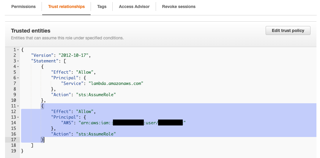Image resolution: width=320 pixels, height=158 pixels.
Task: Collapse the fold arrow on line 4
Action: [x=18, y=67]
